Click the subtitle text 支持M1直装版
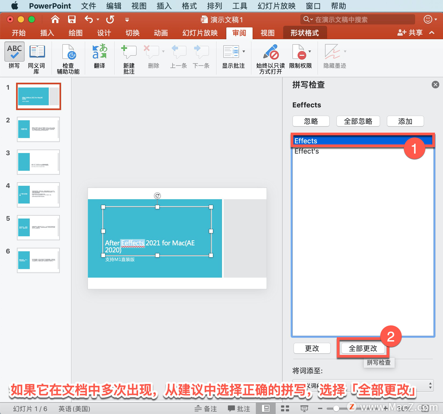 (x=120, y=259)
